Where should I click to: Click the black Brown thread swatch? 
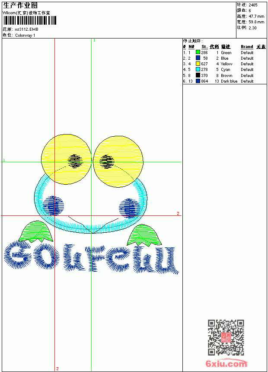tap(198, 75)
